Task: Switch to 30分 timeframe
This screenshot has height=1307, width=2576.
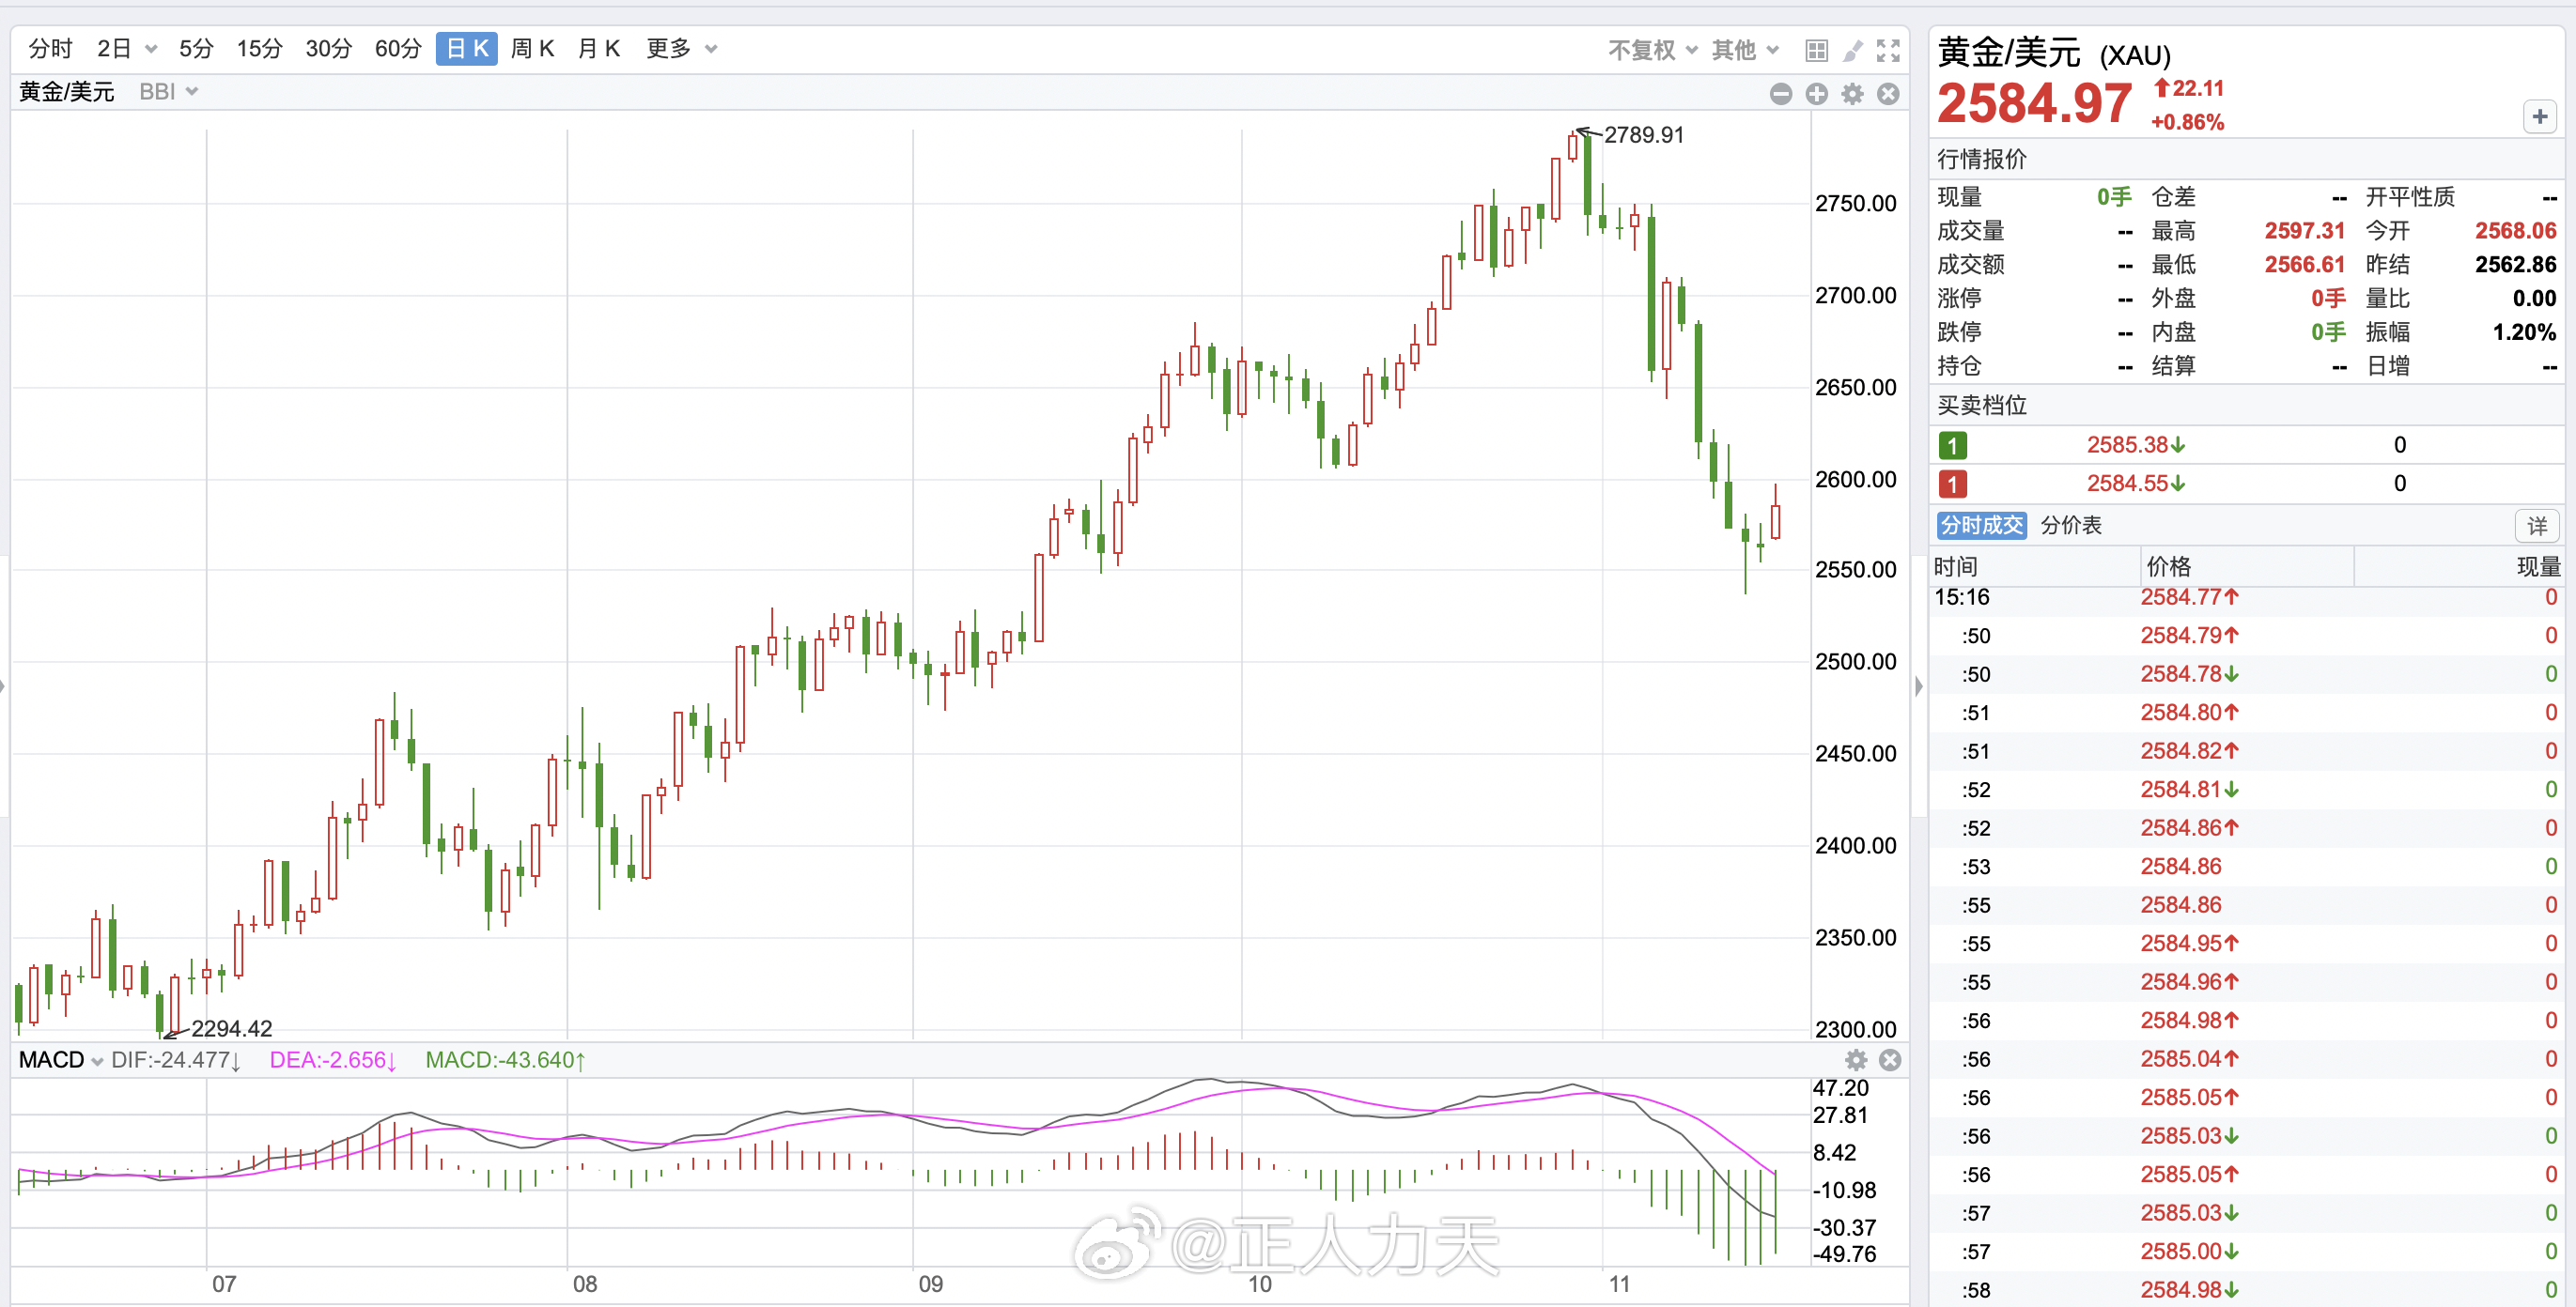Action: (328, 49)
